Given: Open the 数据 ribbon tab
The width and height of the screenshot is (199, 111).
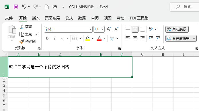Looking at the screenshot, I should click(82, 18).
